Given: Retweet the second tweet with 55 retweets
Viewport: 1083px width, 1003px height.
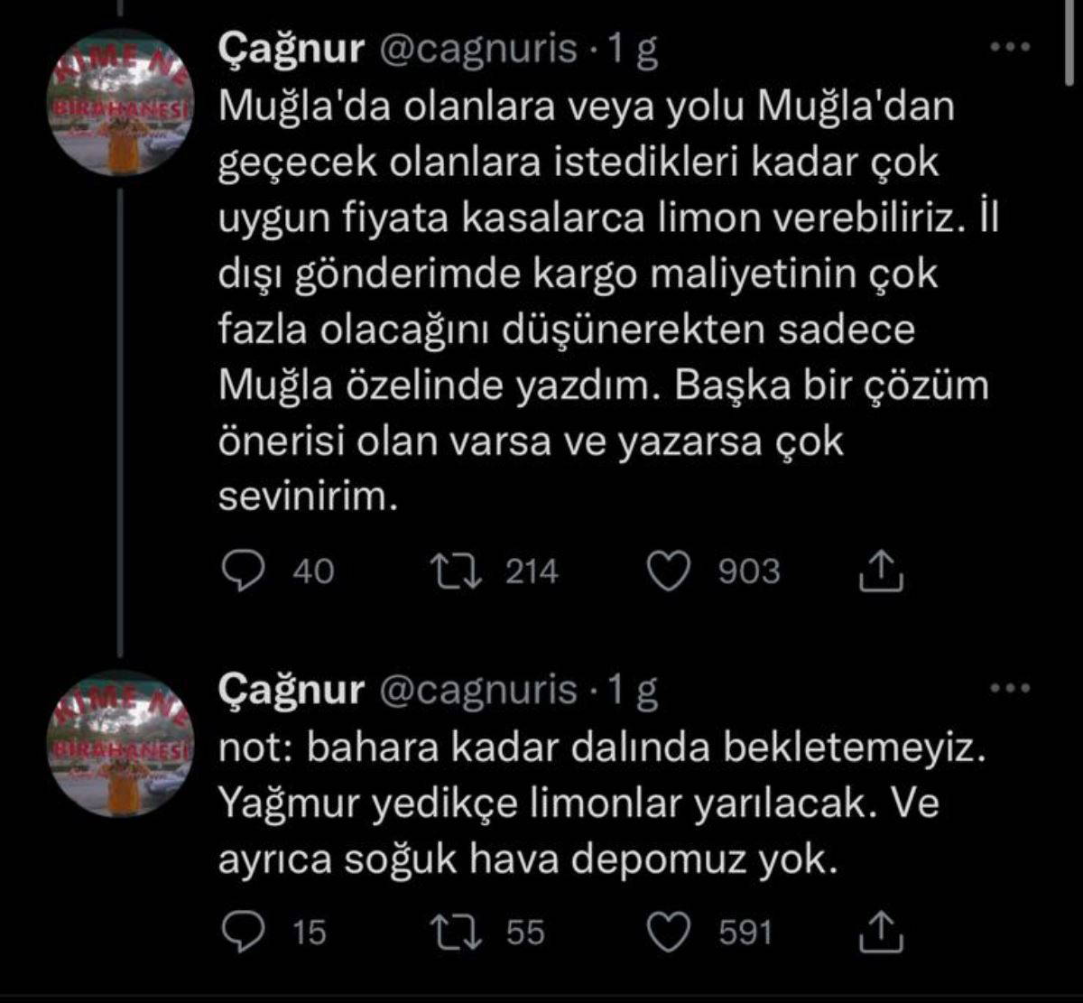Looking at the screenshot, I should click(451, 932).
